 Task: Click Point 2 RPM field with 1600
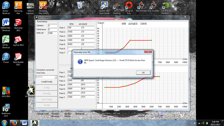coord(74,32)
